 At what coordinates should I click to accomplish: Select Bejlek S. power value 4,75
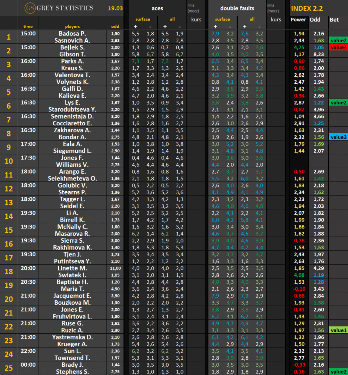click(298, 48)
